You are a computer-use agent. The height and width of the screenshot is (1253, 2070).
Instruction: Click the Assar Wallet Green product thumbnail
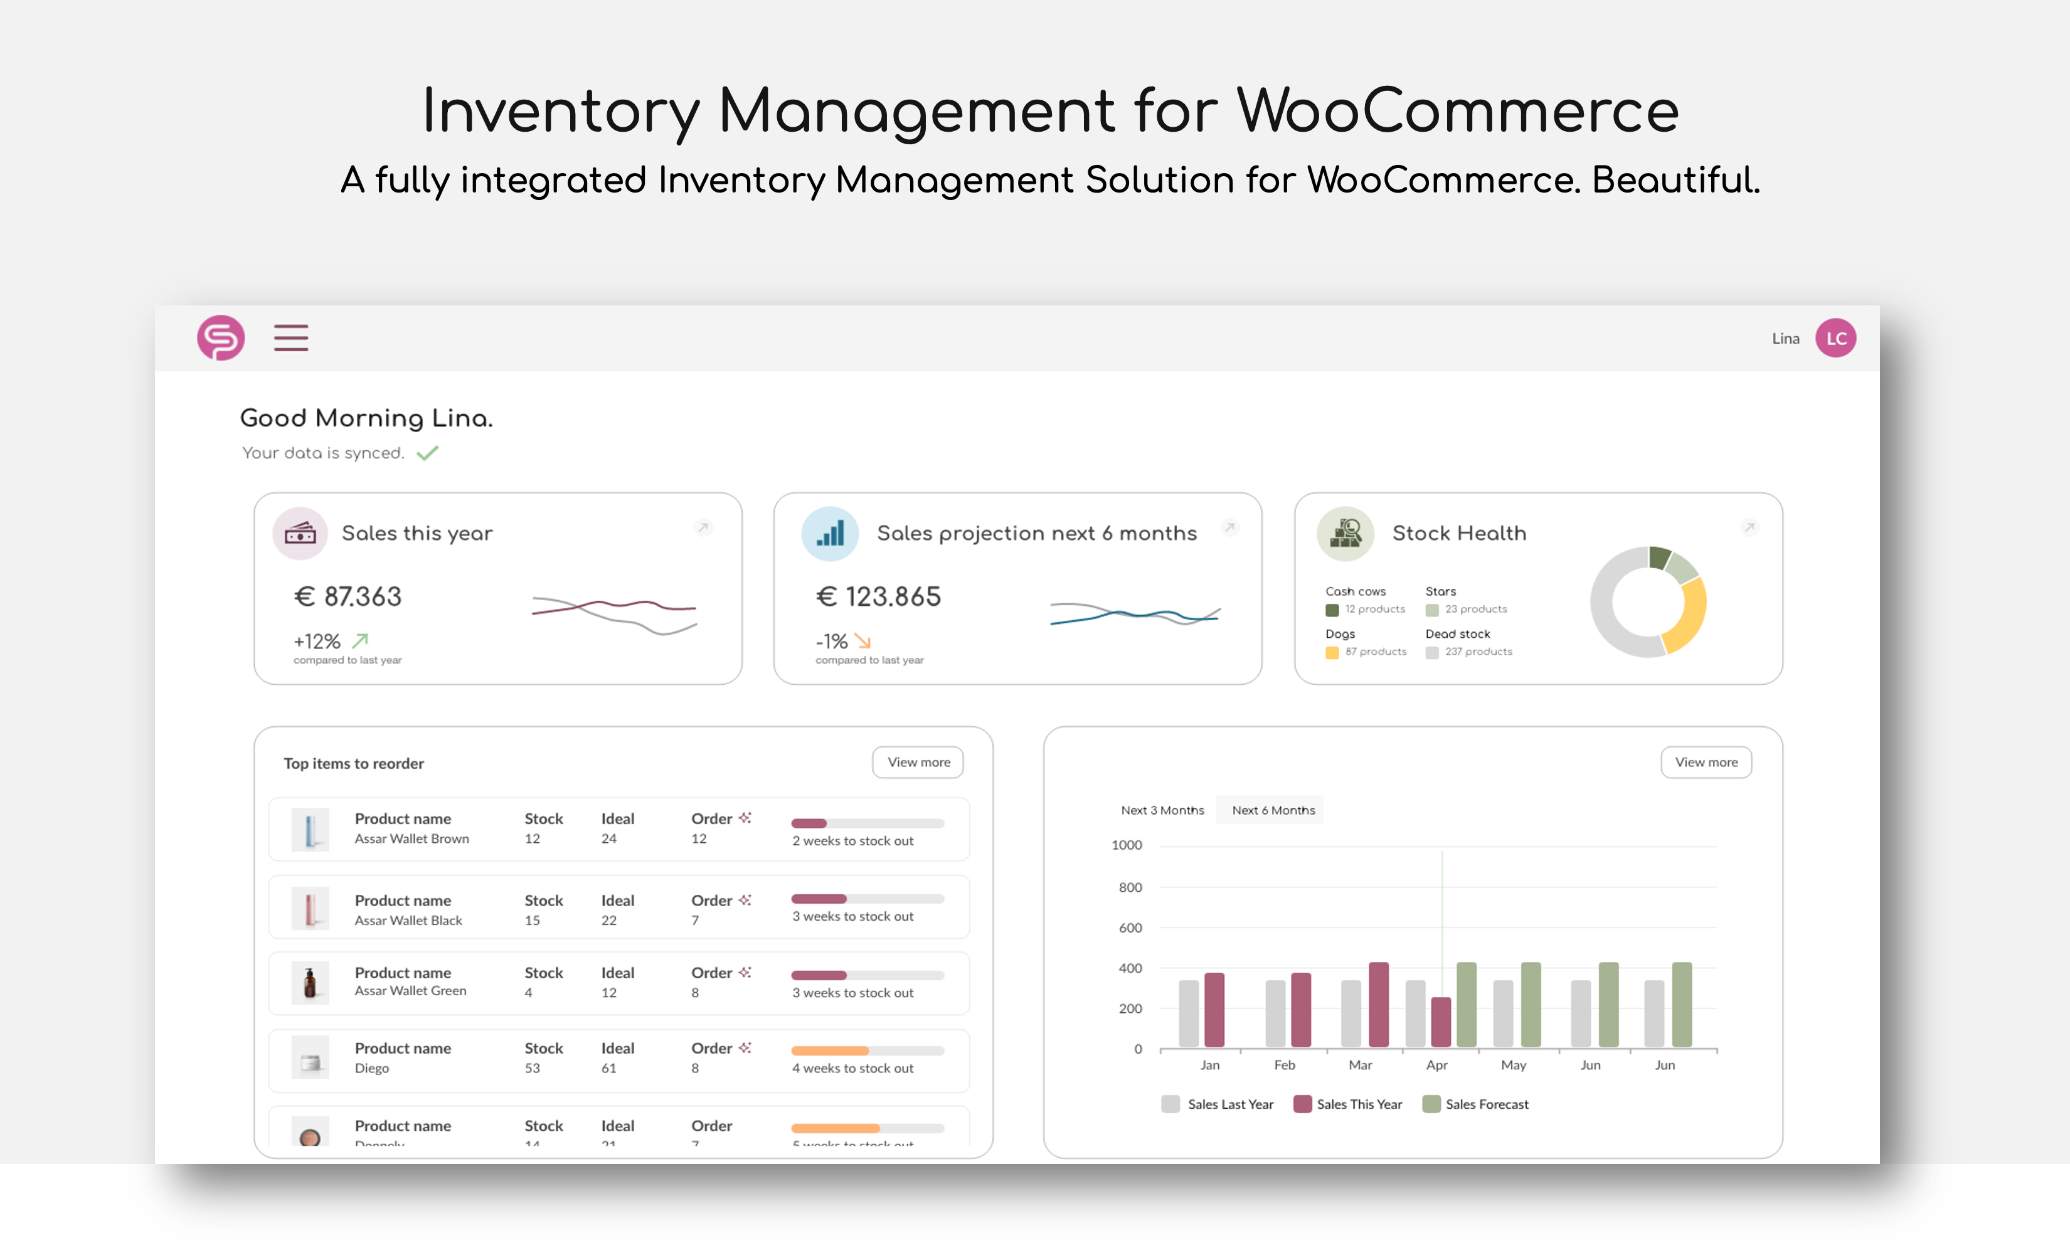click(x=311, y=983)
